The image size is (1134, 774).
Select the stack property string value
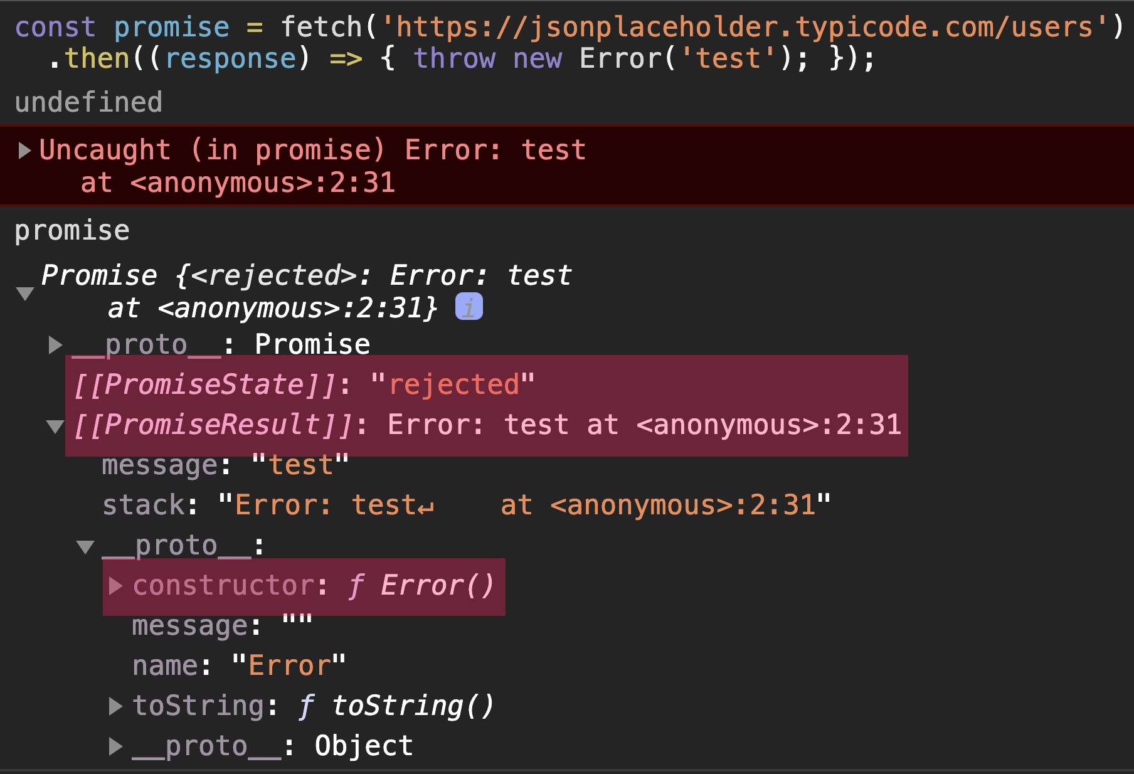[x=524, y=505]
